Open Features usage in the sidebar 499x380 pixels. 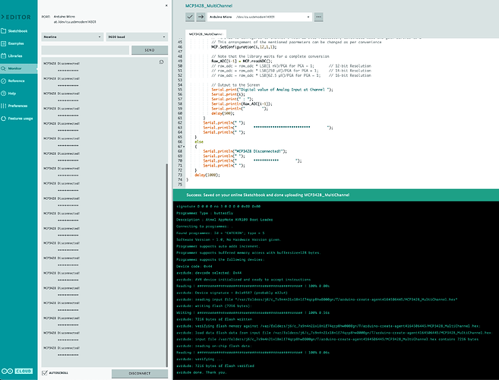coord(18,119)
